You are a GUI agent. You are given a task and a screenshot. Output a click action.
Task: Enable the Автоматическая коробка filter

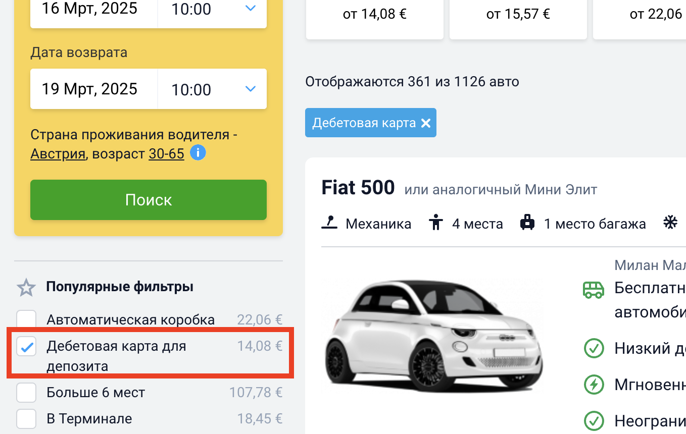pos(26,320)
